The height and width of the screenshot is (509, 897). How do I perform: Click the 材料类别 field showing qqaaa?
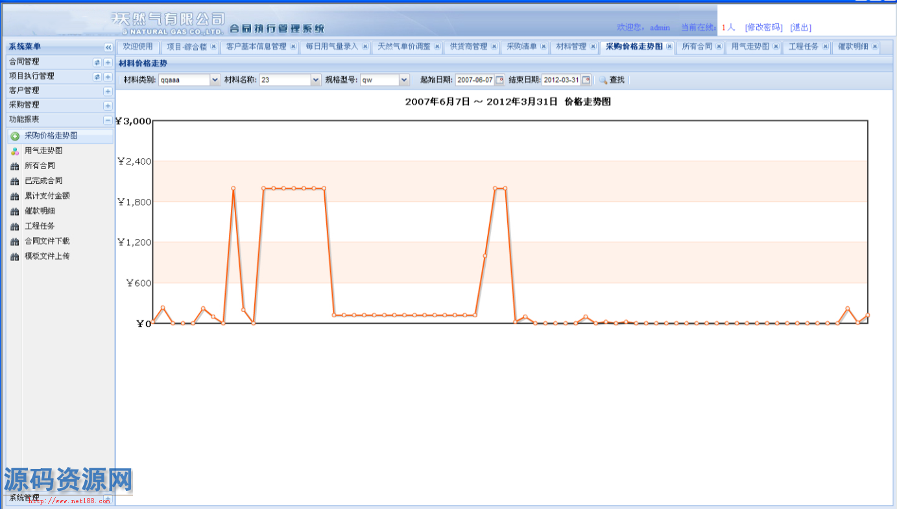click(x=184, y=80)
